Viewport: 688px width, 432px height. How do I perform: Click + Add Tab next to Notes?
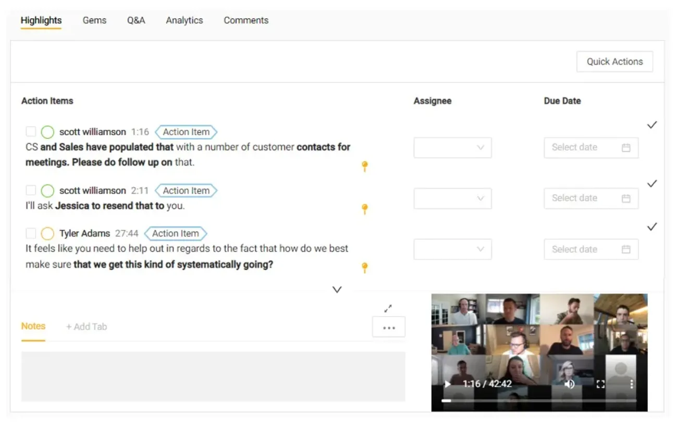87,327
